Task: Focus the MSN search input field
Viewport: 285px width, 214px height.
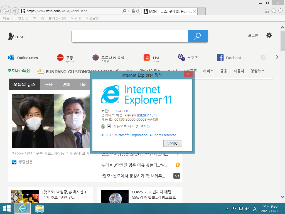Action: tap(130, 36)
